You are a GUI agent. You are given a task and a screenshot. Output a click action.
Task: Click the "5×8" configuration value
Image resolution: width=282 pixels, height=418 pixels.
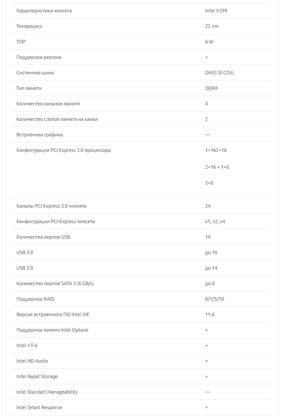pos(209,183)
